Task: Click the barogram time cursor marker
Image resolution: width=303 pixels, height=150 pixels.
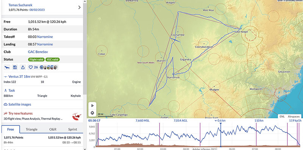Action: tap(220, 124)
